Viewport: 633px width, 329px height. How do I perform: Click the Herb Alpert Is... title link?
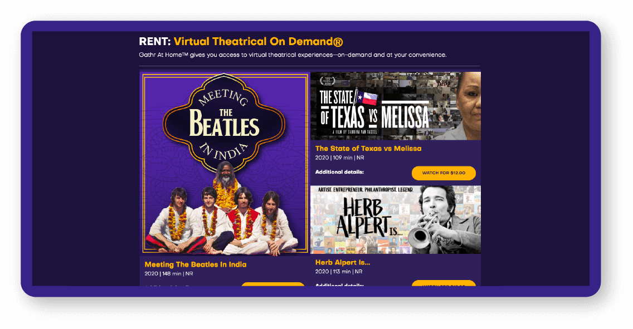pos(343,262)
